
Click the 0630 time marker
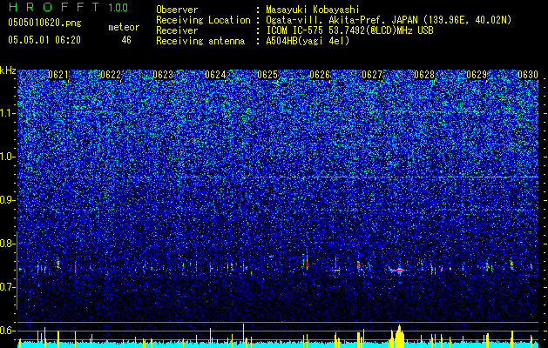(x=528, y=75)
